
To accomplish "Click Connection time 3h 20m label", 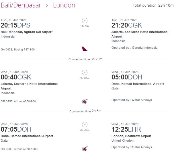I will click(x=85, y=59).
